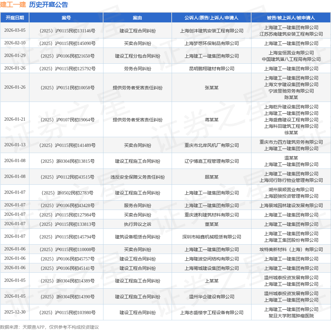The image size is (331, 330).
Task: Click defendant 江苏苏南建筑安装工程有限公司
Action: pyautogui.click(x=291, y=34)
